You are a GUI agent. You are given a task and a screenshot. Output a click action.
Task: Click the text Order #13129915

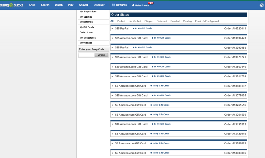pos(235,134)
